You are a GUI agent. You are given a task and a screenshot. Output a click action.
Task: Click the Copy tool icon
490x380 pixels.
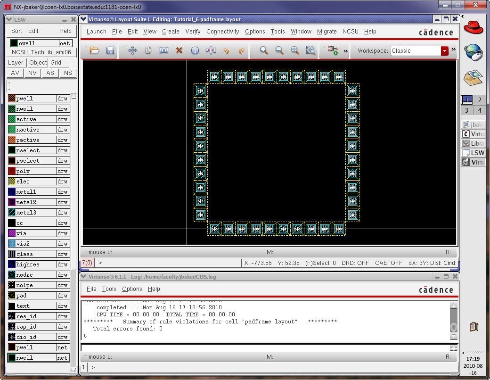148,50
